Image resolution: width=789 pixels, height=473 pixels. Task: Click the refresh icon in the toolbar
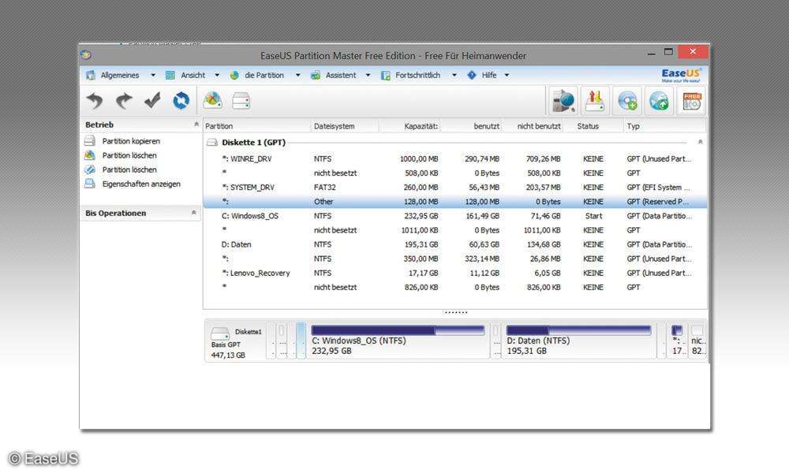click(180, 101)
